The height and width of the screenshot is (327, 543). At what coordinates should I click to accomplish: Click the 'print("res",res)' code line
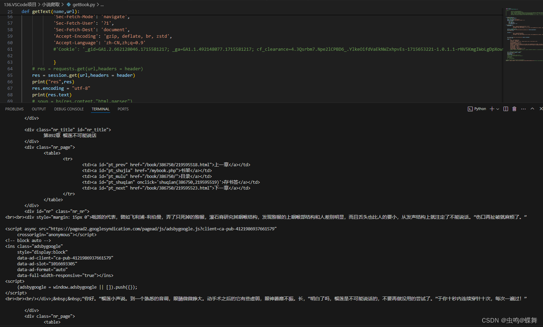click(x=53, y=82)
